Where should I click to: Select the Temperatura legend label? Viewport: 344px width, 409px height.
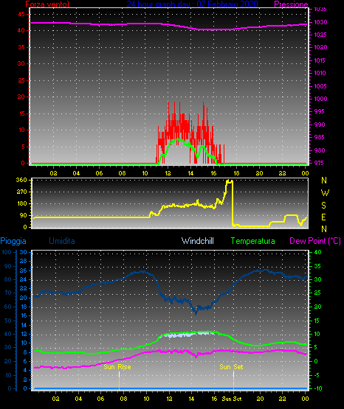(x=253, y=241)
